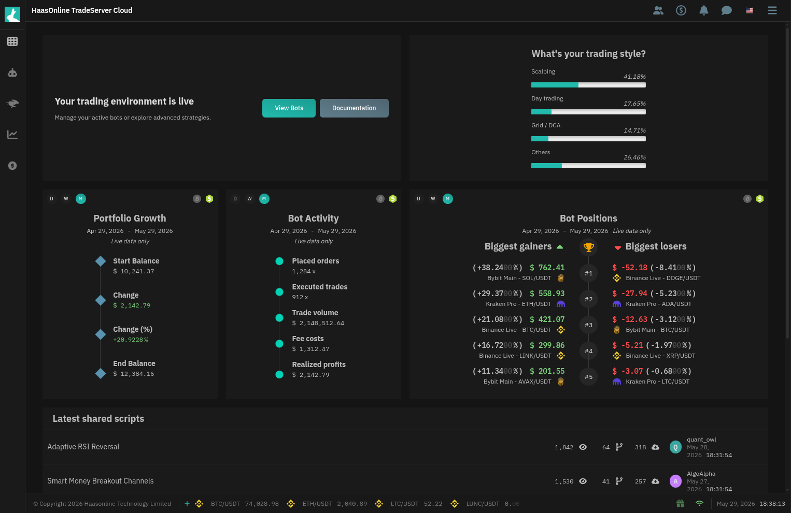The height and width of the screenshot is (513, 791).
Task: Click fork icon for Adaptive RSI Reversal
Action: 619,447
